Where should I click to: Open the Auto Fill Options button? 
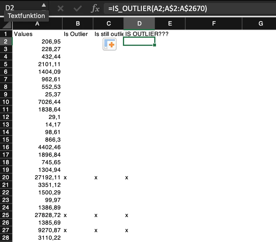click(x=110, y=44)
